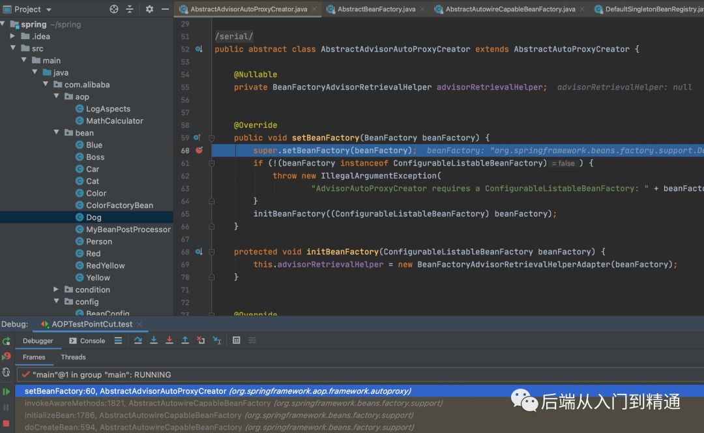Hide the Project tool window
Image resolution: width=704 pixels, height=433 pixels.
pyautogui.click(x=165, y=9)
